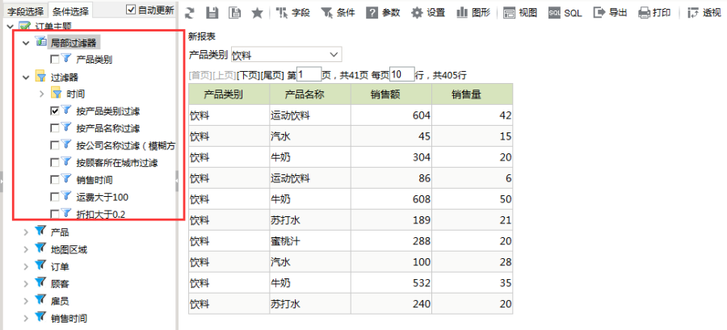Click the 导出 export tool
Image resolution: width=727 pixels, height=330 pixels.
point(611,12)
